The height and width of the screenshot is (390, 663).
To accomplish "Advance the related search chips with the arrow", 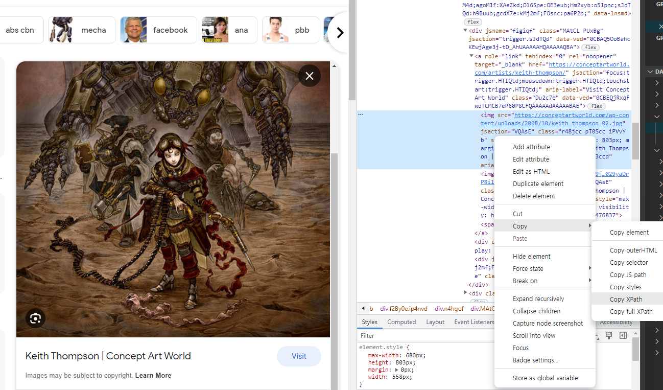I will coord(340,33).
